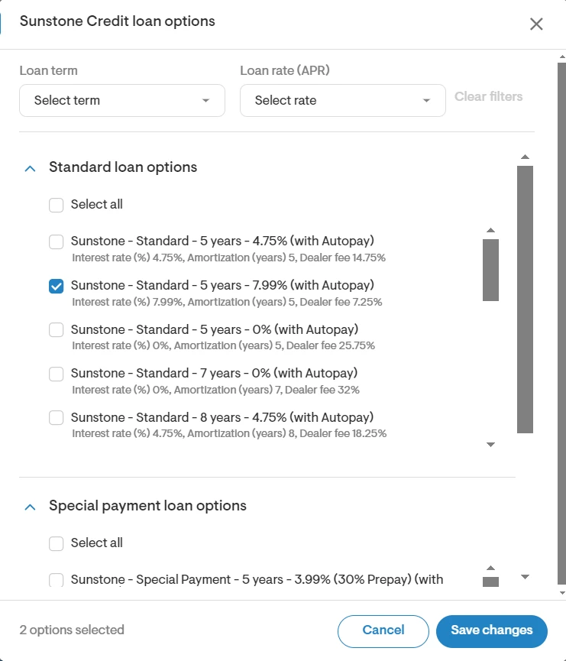This screenshot has width=566, height=661.
Task: Click the Dealer fee 18.25% detail line
Action: (x=229, y=433)
